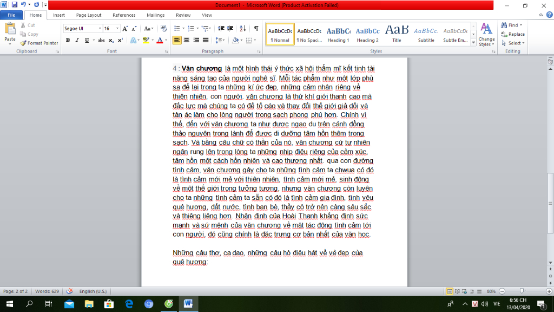Show or hide paragraph marks

256,29
